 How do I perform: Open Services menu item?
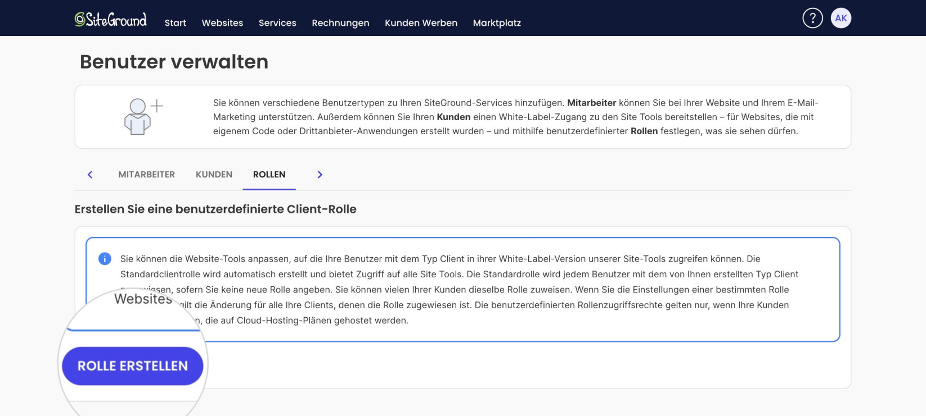[x=277, y=23]
